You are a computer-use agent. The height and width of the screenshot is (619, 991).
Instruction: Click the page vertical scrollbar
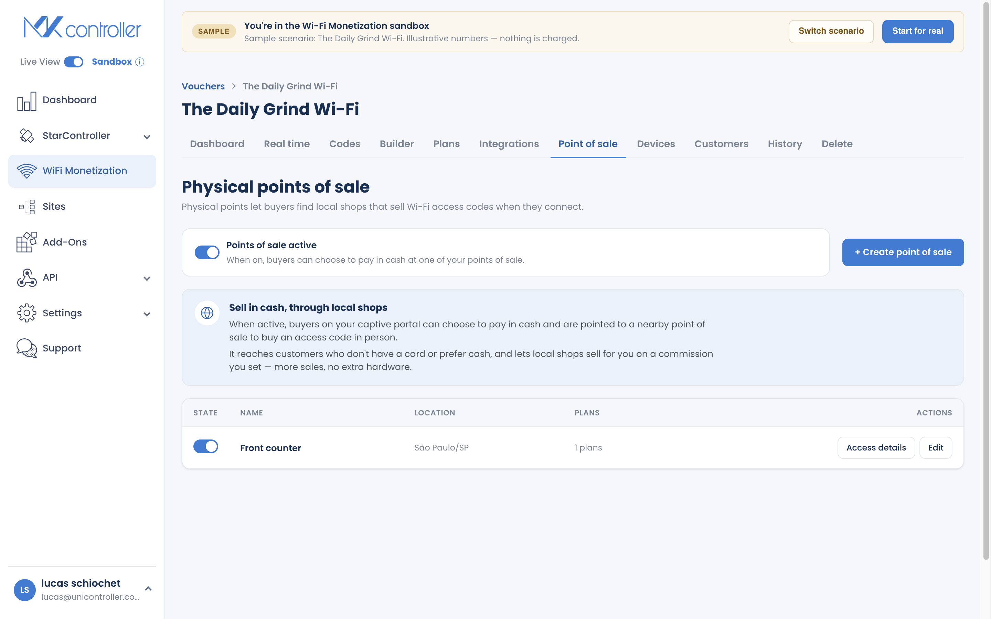click(x=986, y=280)
